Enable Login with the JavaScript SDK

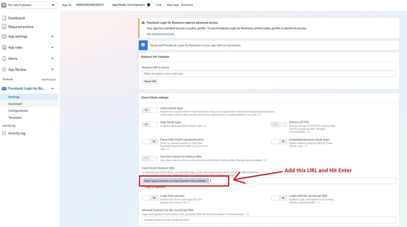[x=279, y=198]
